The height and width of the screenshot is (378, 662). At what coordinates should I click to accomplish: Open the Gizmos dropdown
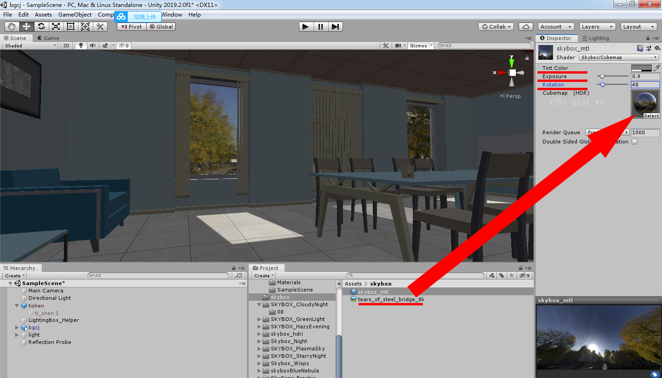point(421,46)
